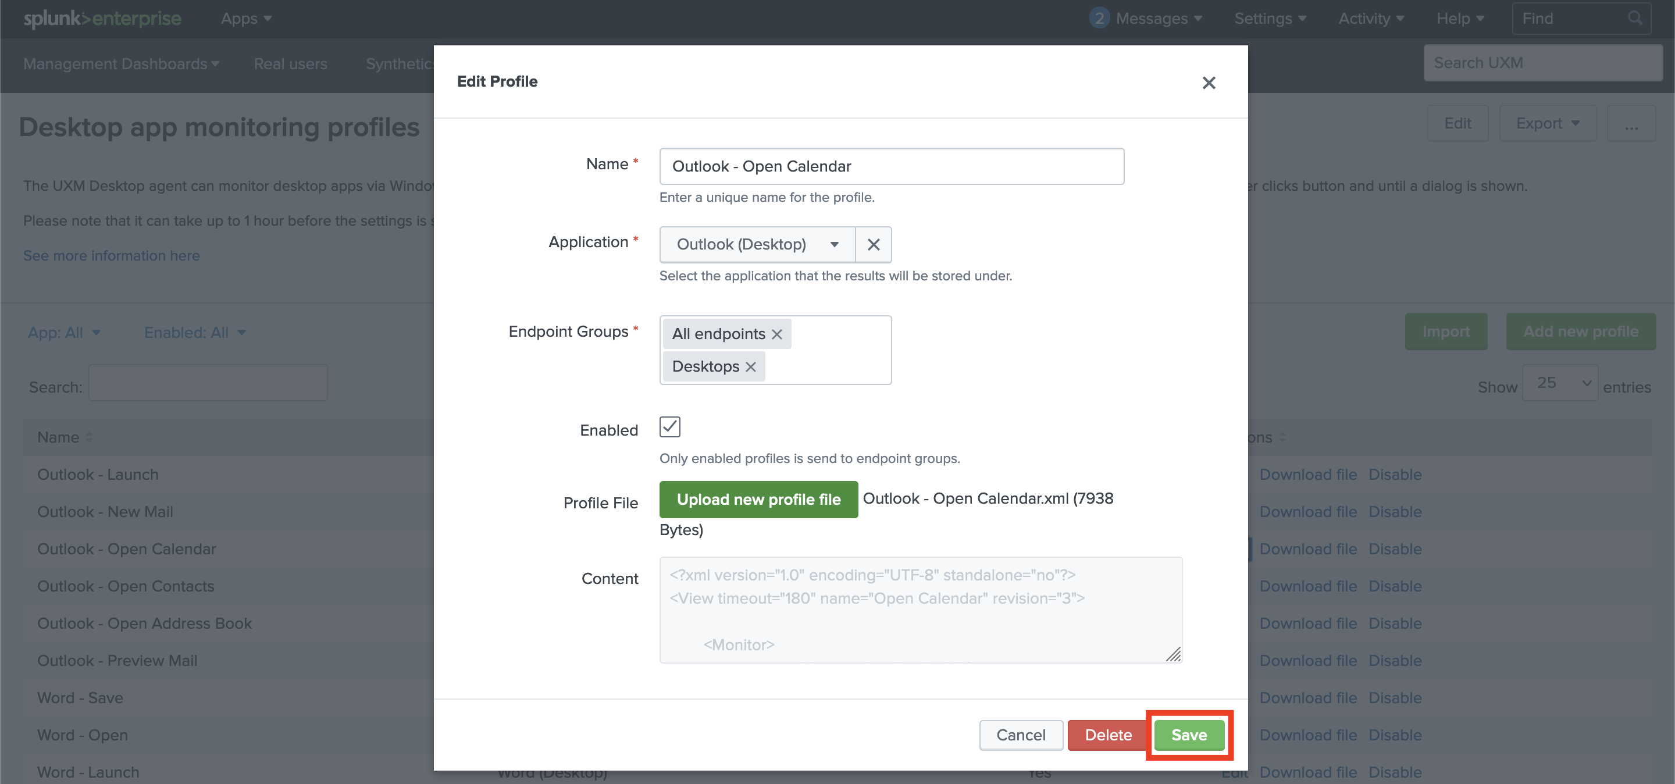The width and height of the screenshot is (1675, 784).
Task: Open the ellipsis more-options button
Action: (1631, 123)
